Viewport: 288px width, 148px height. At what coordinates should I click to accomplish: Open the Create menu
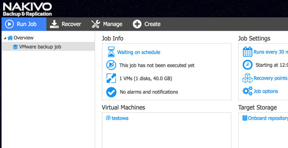[147, 24]
